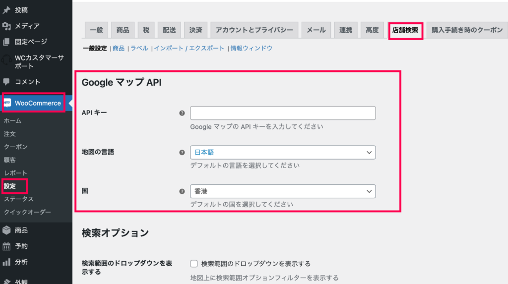
Task: Click the bar chart icon beside 分析
Action: coord(6,262)
